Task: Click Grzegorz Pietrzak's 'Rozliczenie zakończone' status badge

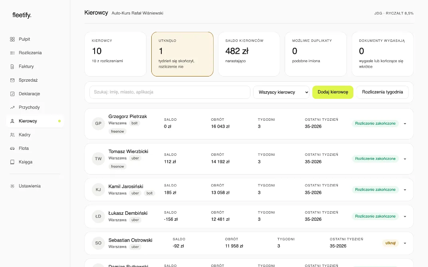Action: click(375, 124)
